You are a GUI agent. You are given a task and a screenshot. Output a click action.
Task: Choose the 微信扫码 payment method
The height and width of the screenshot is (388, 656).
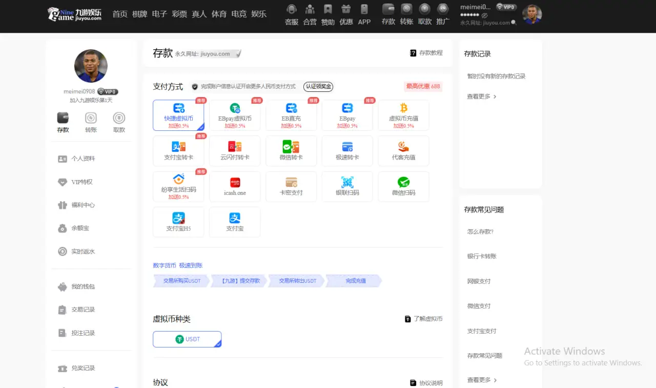tap(403, 186)
